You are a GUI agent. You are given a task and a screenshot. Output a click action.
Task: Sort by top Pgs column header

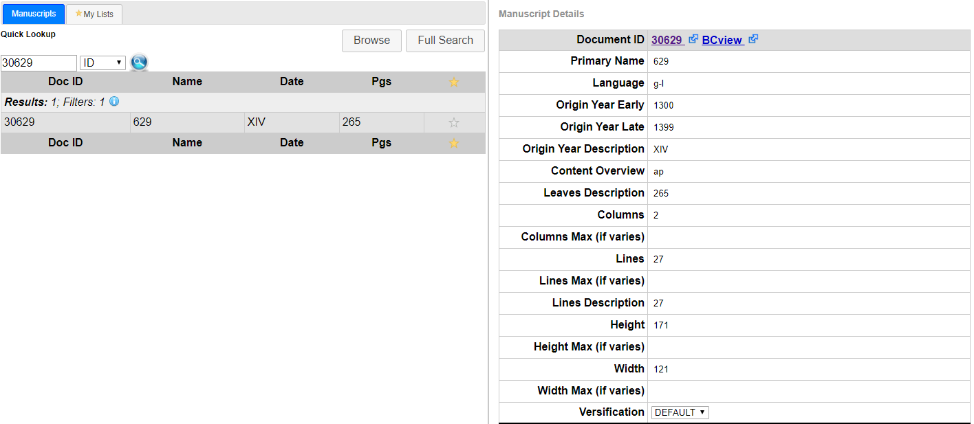tap(381, 82)
